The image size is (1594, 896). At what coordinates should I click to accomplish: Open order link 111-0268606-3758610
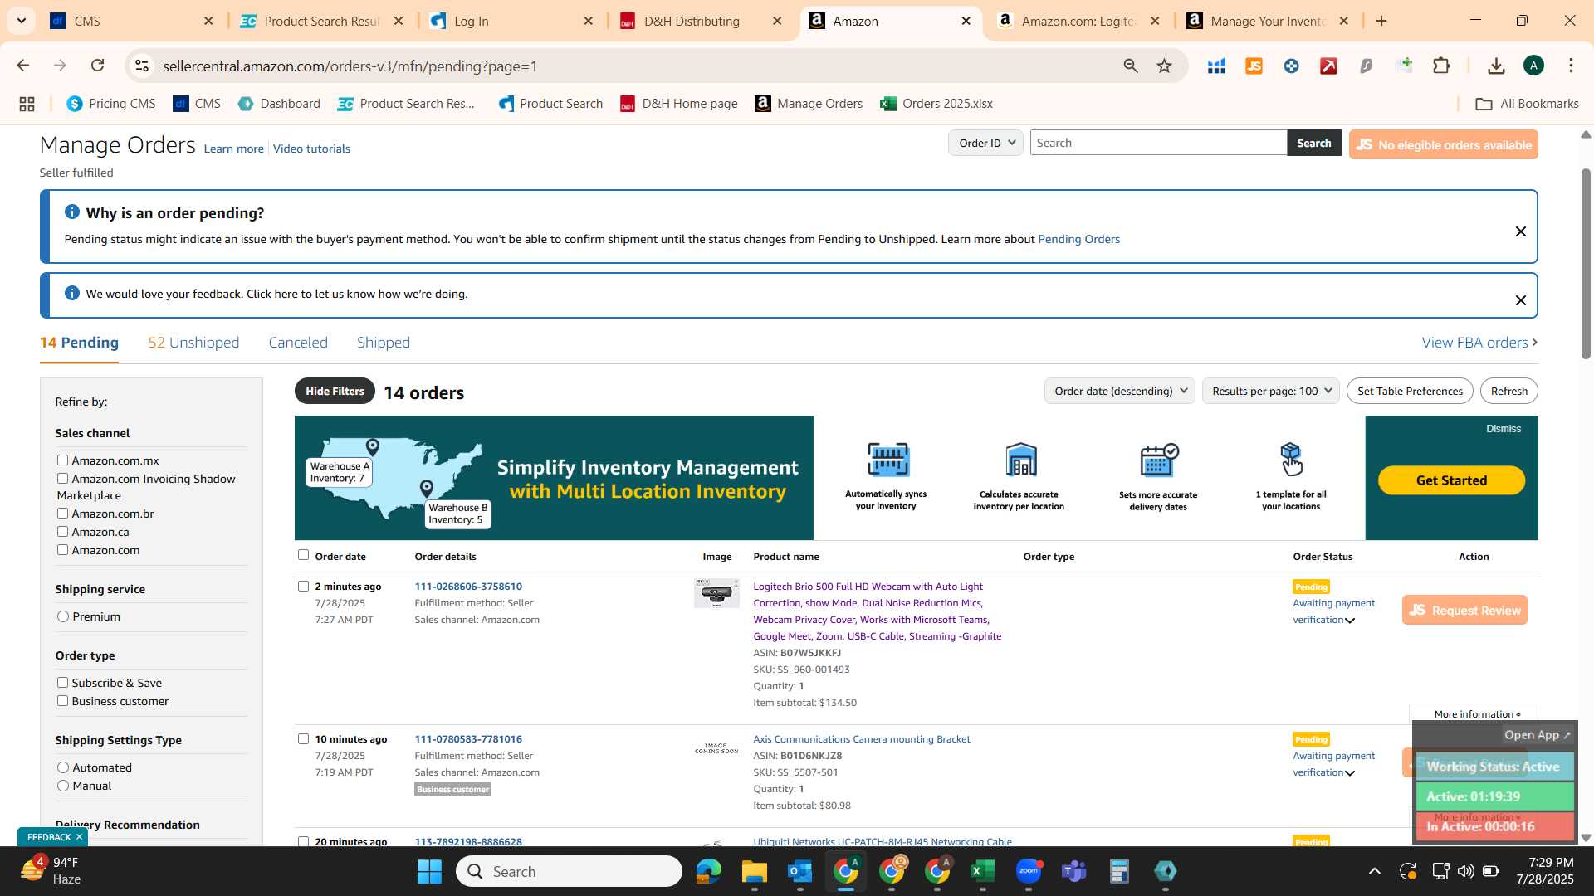click(x=468, y=587)
